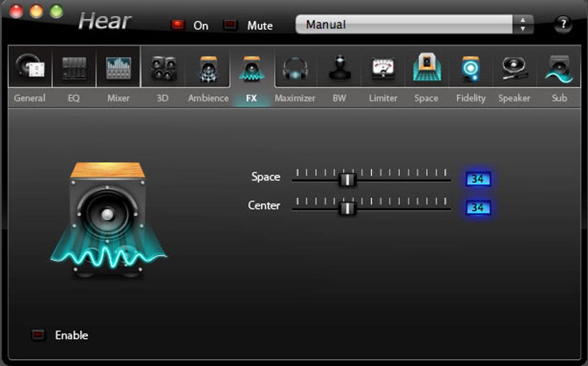Click the preset stepper up arrow
588x366 pixels.
[523, 20]
